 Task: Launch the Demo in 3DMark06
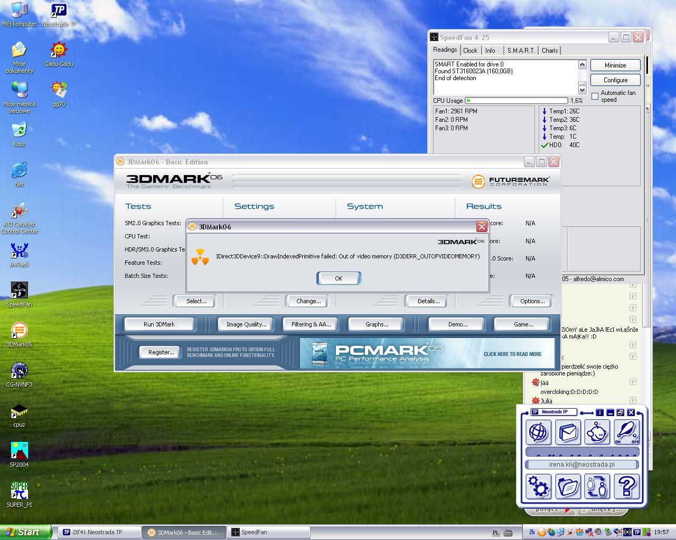coord(458,324)
